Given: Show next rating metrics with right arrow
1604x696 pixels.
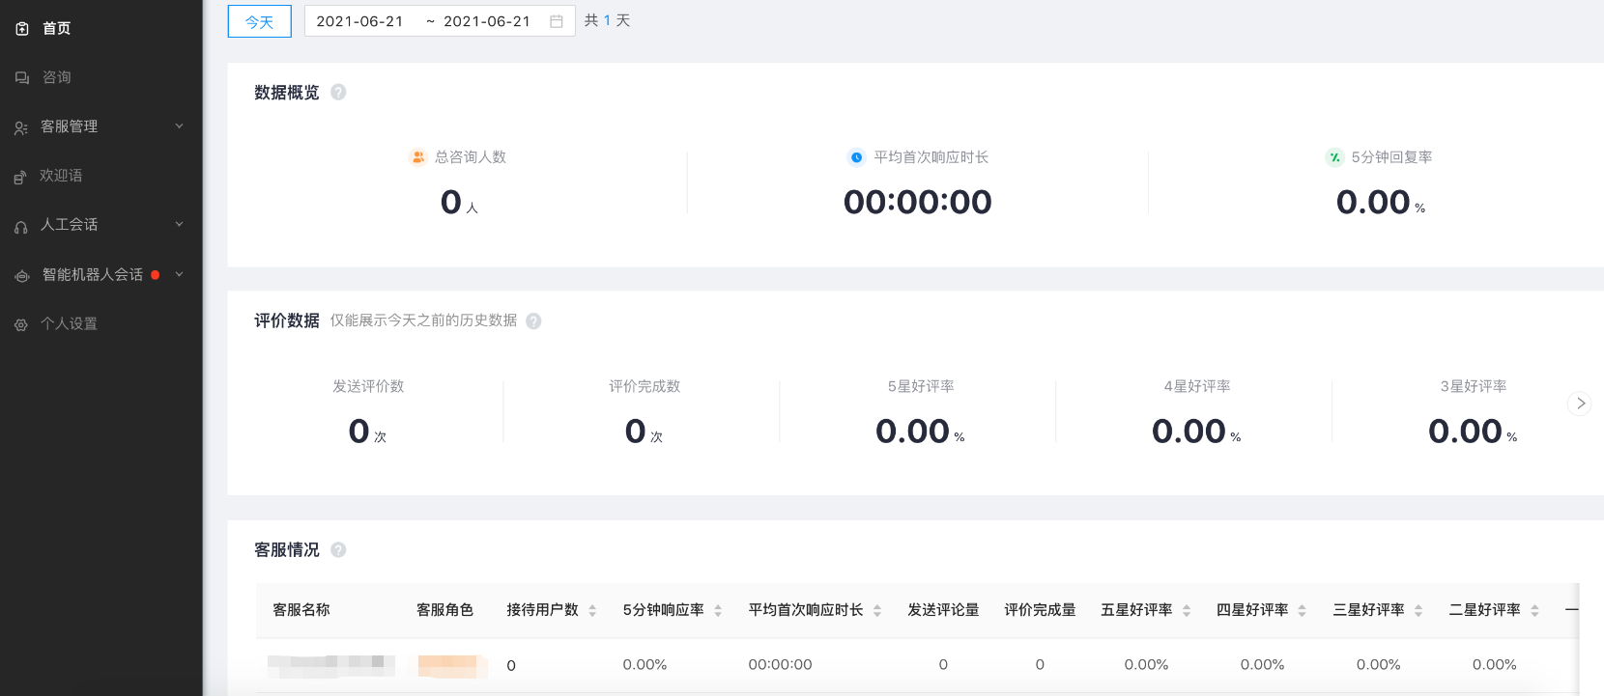Looking at the screenshot, I should click(x=1580, y=404).
